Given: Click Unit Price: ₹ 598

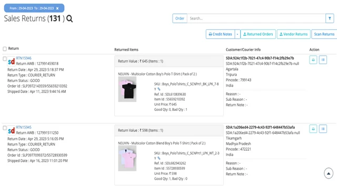Looking at the screenshot, I should click(165, 174).
